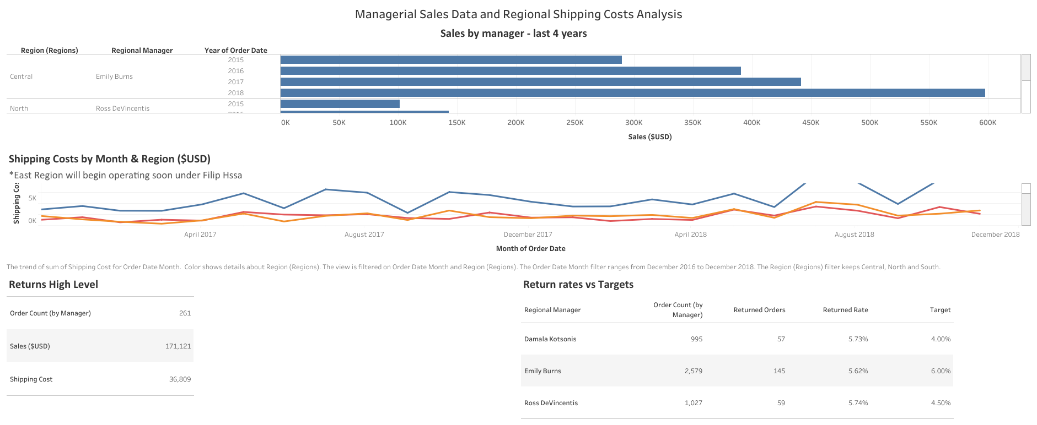Click the 'December 2017' axis label
The image size is (1037, 425).
pos(528,235)
